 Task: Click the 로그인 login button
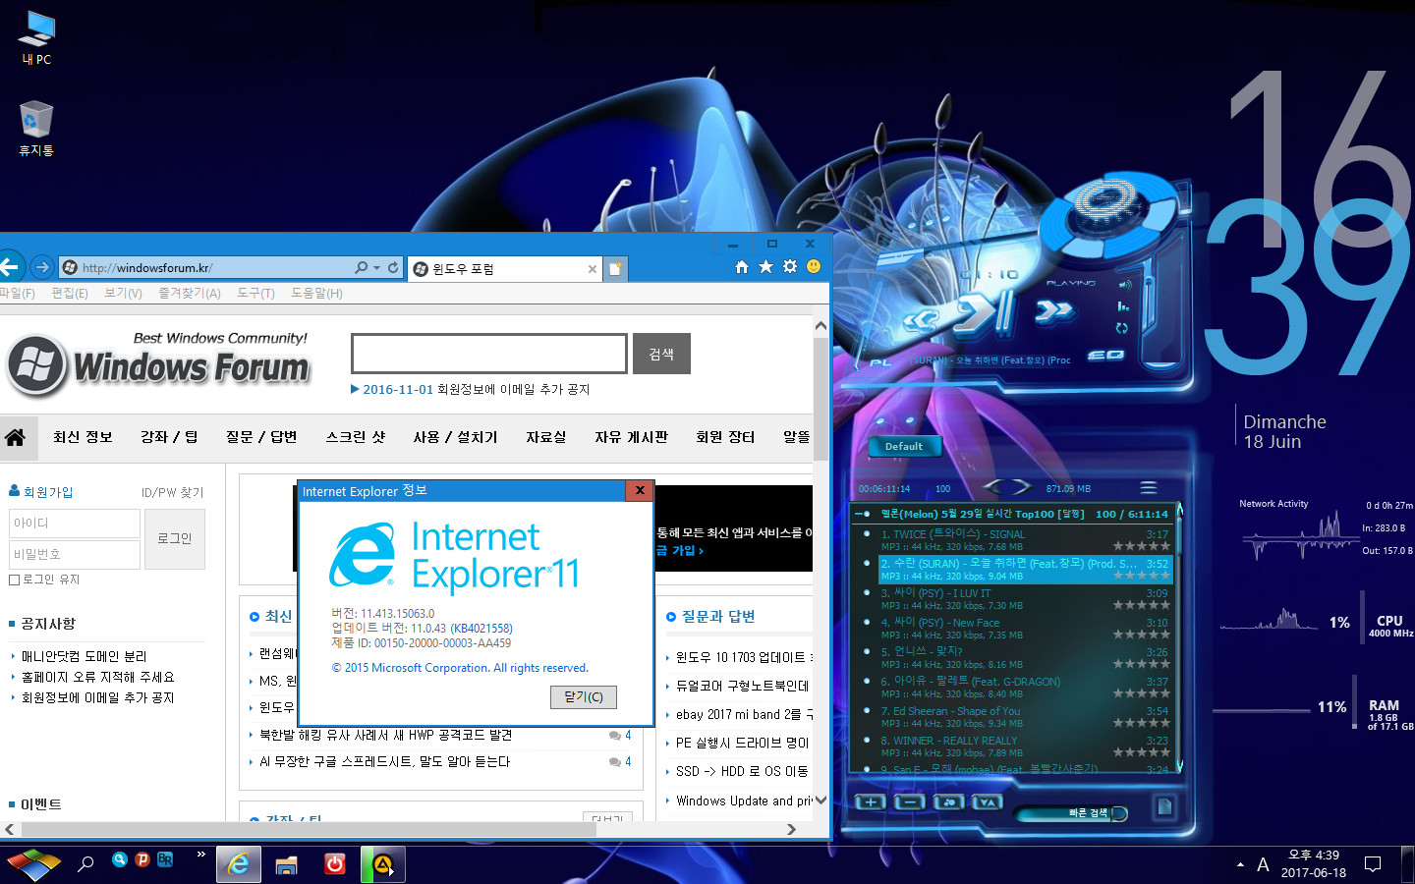pos(175,539)
